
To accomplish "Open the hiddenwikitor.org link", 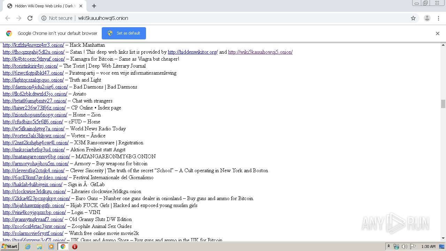I will [x=193, y=52].
